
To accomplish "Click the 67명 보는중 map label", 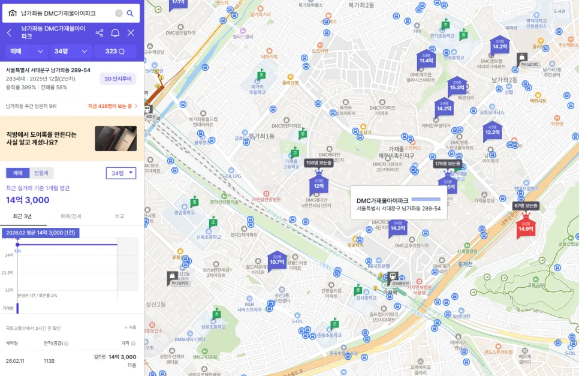I will pos(526,206).
